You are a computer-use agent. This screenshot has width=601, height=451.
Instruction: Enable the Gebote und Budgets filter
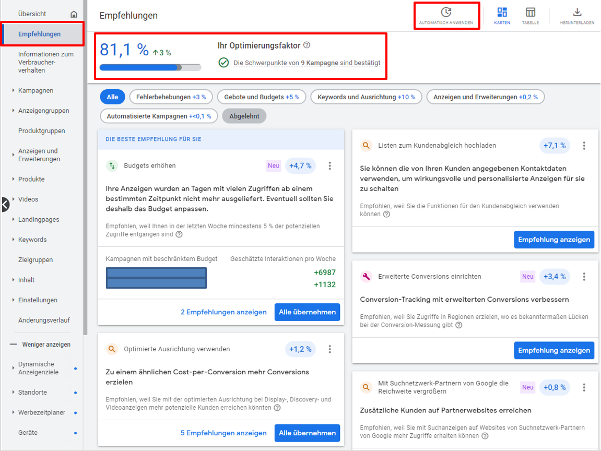(x=262, y=97)
